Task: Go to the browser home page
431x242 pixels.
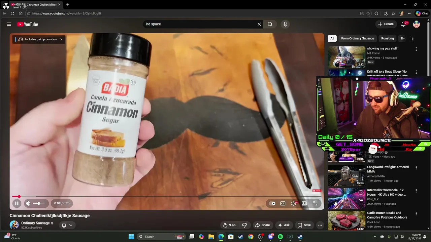Action: pyautogui.click(x=21, y=13)
